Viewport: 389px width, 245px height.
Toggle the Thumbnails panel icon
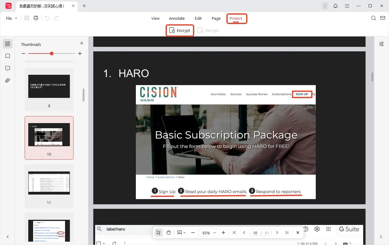tap(8, 44)
